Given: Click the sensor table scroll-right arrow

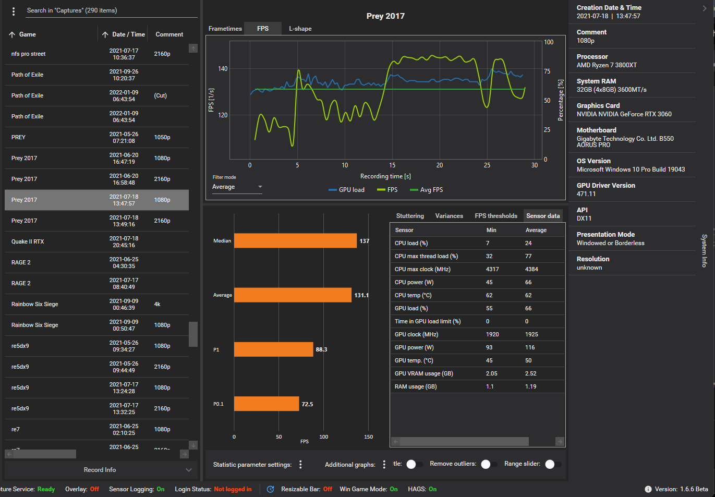Looking at the screenshot, I should 560,442.
